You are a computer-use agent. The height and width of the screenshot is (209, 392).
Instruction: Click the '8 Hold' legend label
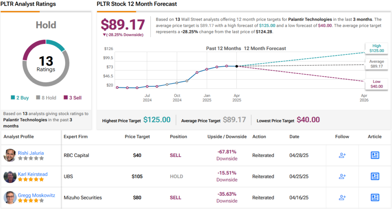(x=49, y=98)
